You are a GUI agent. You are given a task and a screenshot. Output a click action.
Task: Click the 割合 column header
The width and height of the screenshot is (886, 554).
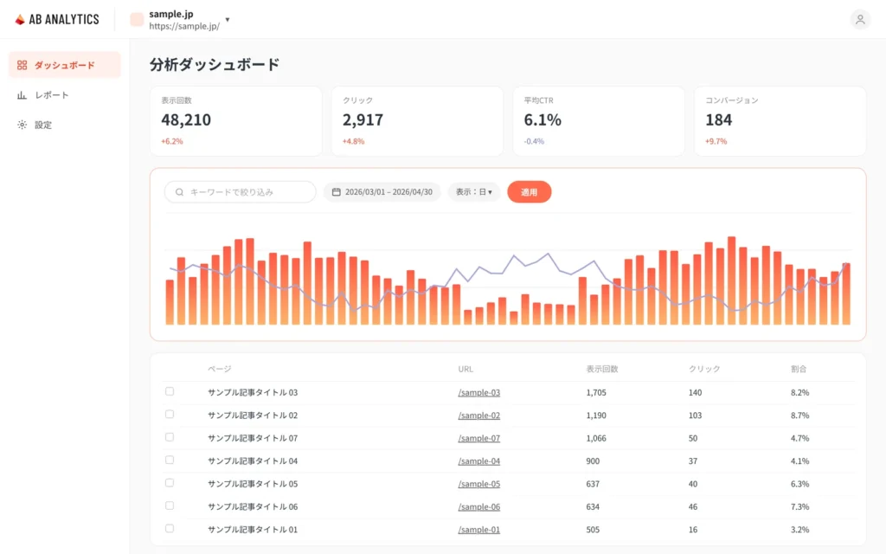(x=799, y=369)
